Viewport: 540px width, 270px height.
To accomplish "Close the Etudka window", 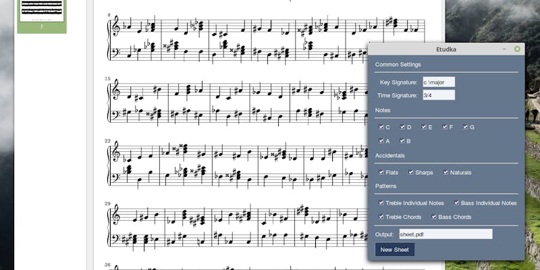I will point(517,49).
